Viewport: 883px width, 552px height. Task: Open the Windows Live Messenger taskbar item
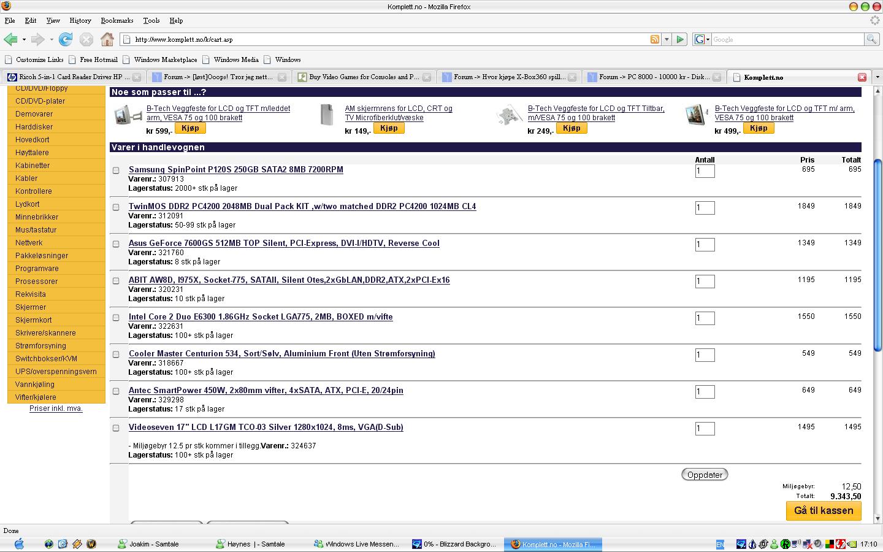(x=357, y=544)
